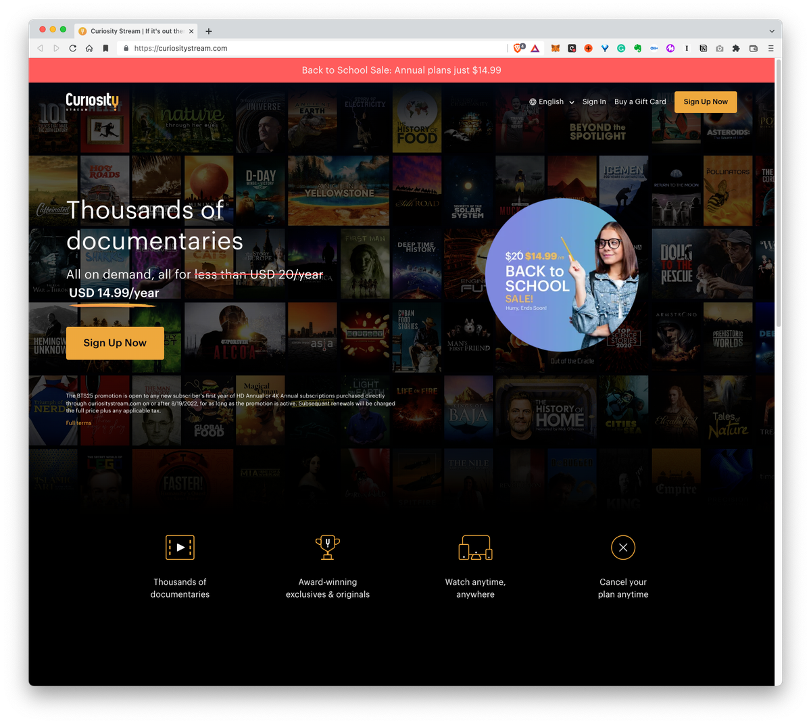The image size is (811, 724).
Task: Click the award-winning exclusives trophy icon
Action: (327, 546)
